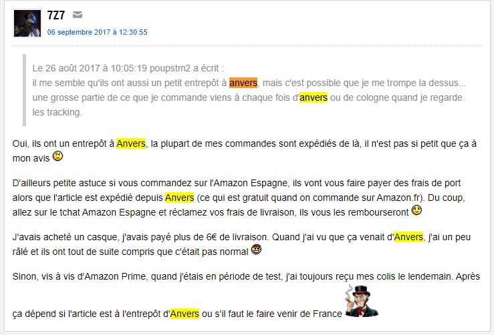Click yellow highlighted 'anvers' before 'ou de cologne'

pos(314,97)
